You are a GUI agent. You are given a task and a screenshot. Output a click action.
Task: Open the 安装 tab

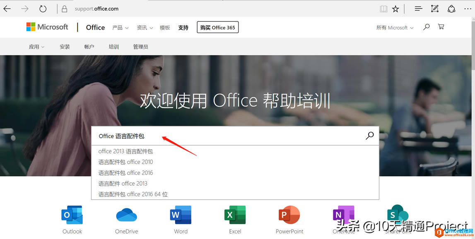[x=65, y=47]
